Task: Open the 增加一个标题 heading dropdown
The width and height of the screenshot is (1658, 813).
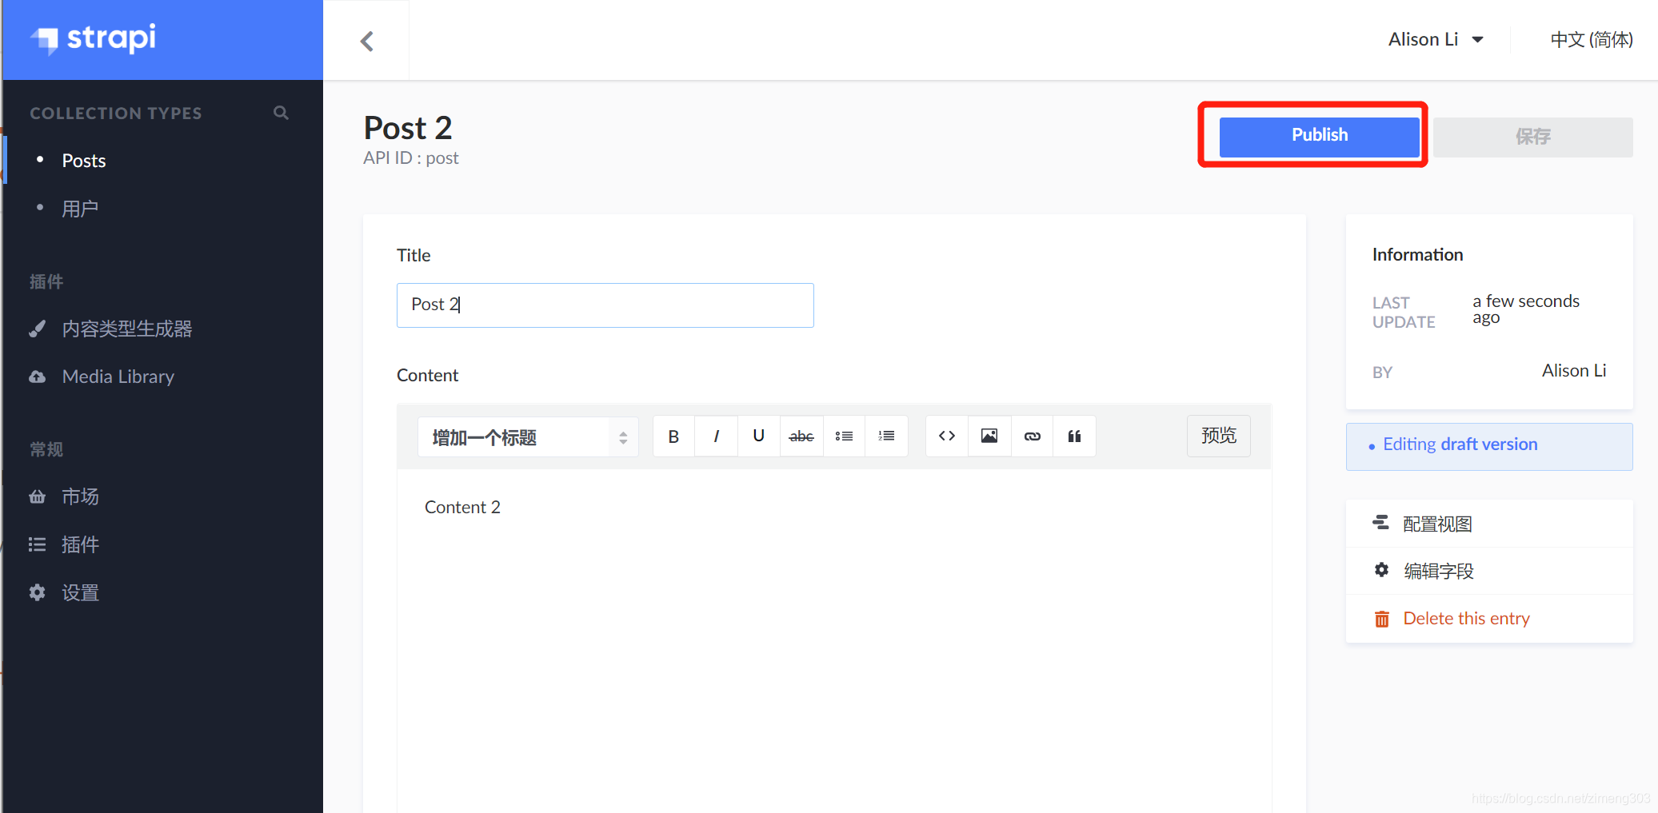Action: [528, 436]
